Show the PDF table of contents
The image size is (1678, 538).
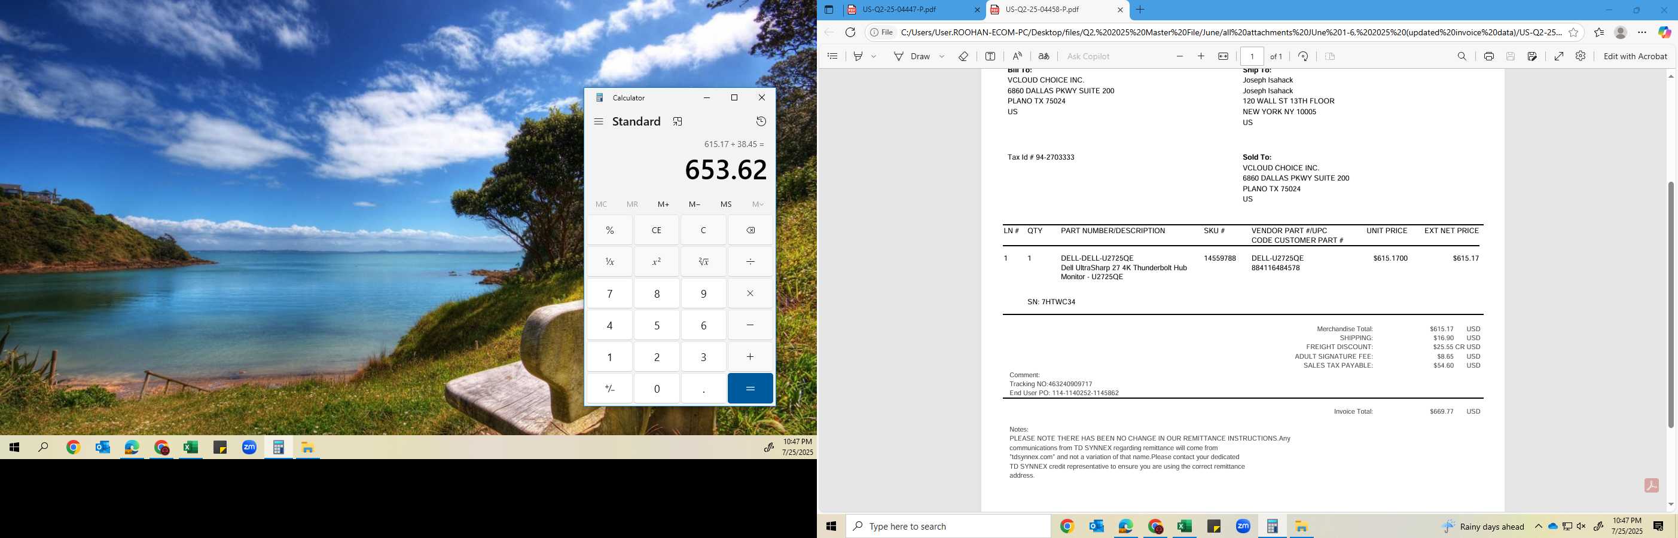832,56
